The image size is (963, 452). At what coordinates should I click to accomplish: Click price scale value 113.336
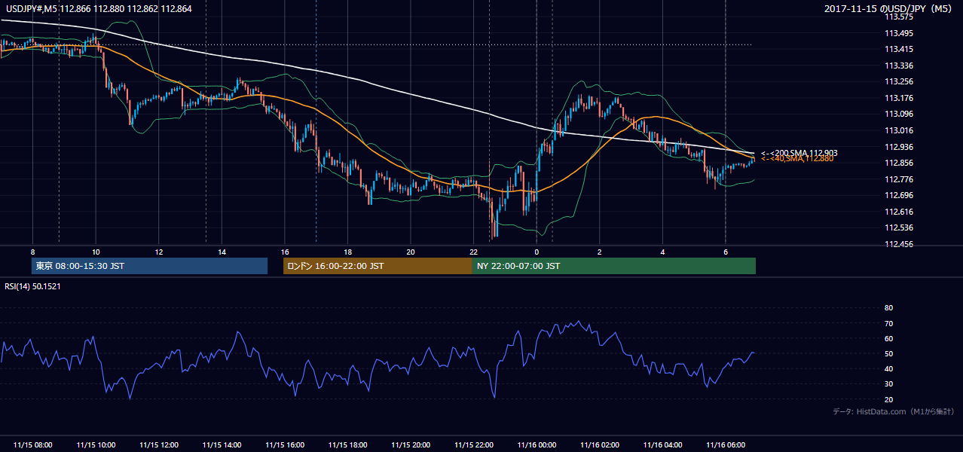(899, 66)
